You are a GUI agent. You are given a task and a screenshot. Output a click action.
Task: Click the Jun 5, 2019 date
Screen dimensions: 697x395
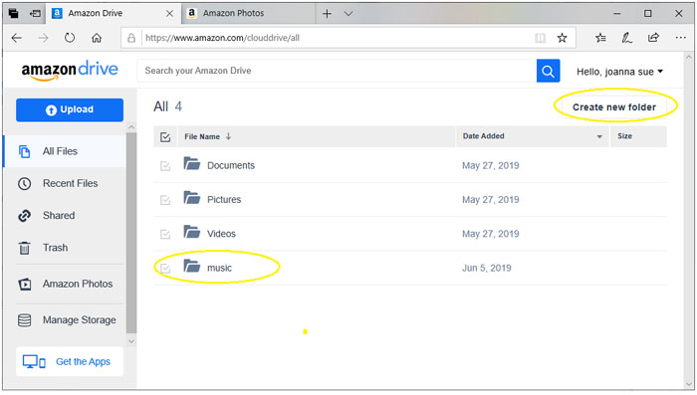coord(486,268)
